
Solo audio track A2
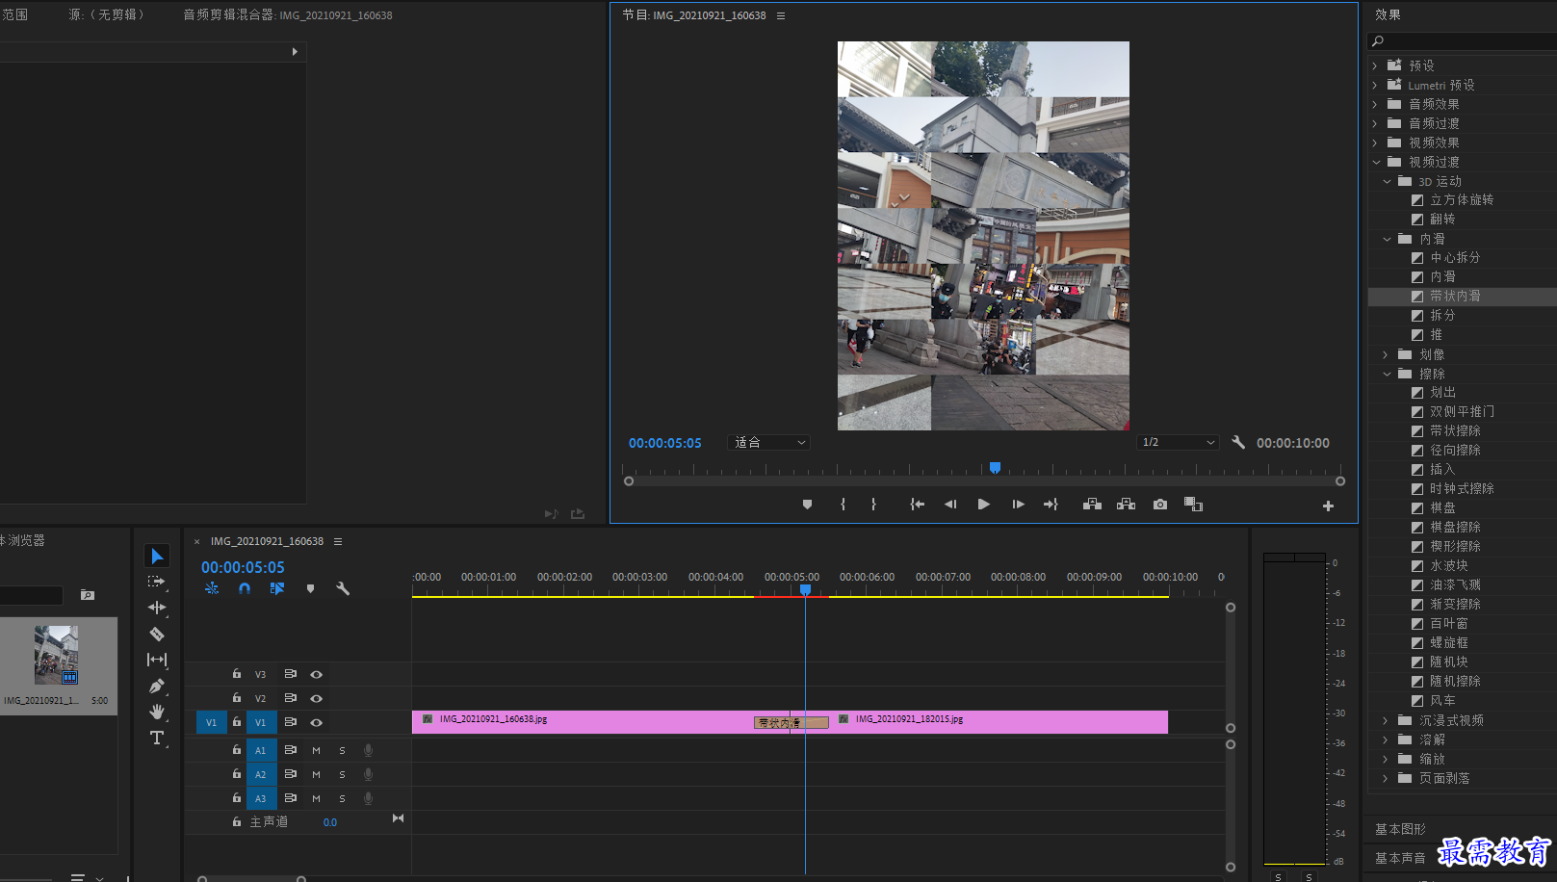point(342,774)
